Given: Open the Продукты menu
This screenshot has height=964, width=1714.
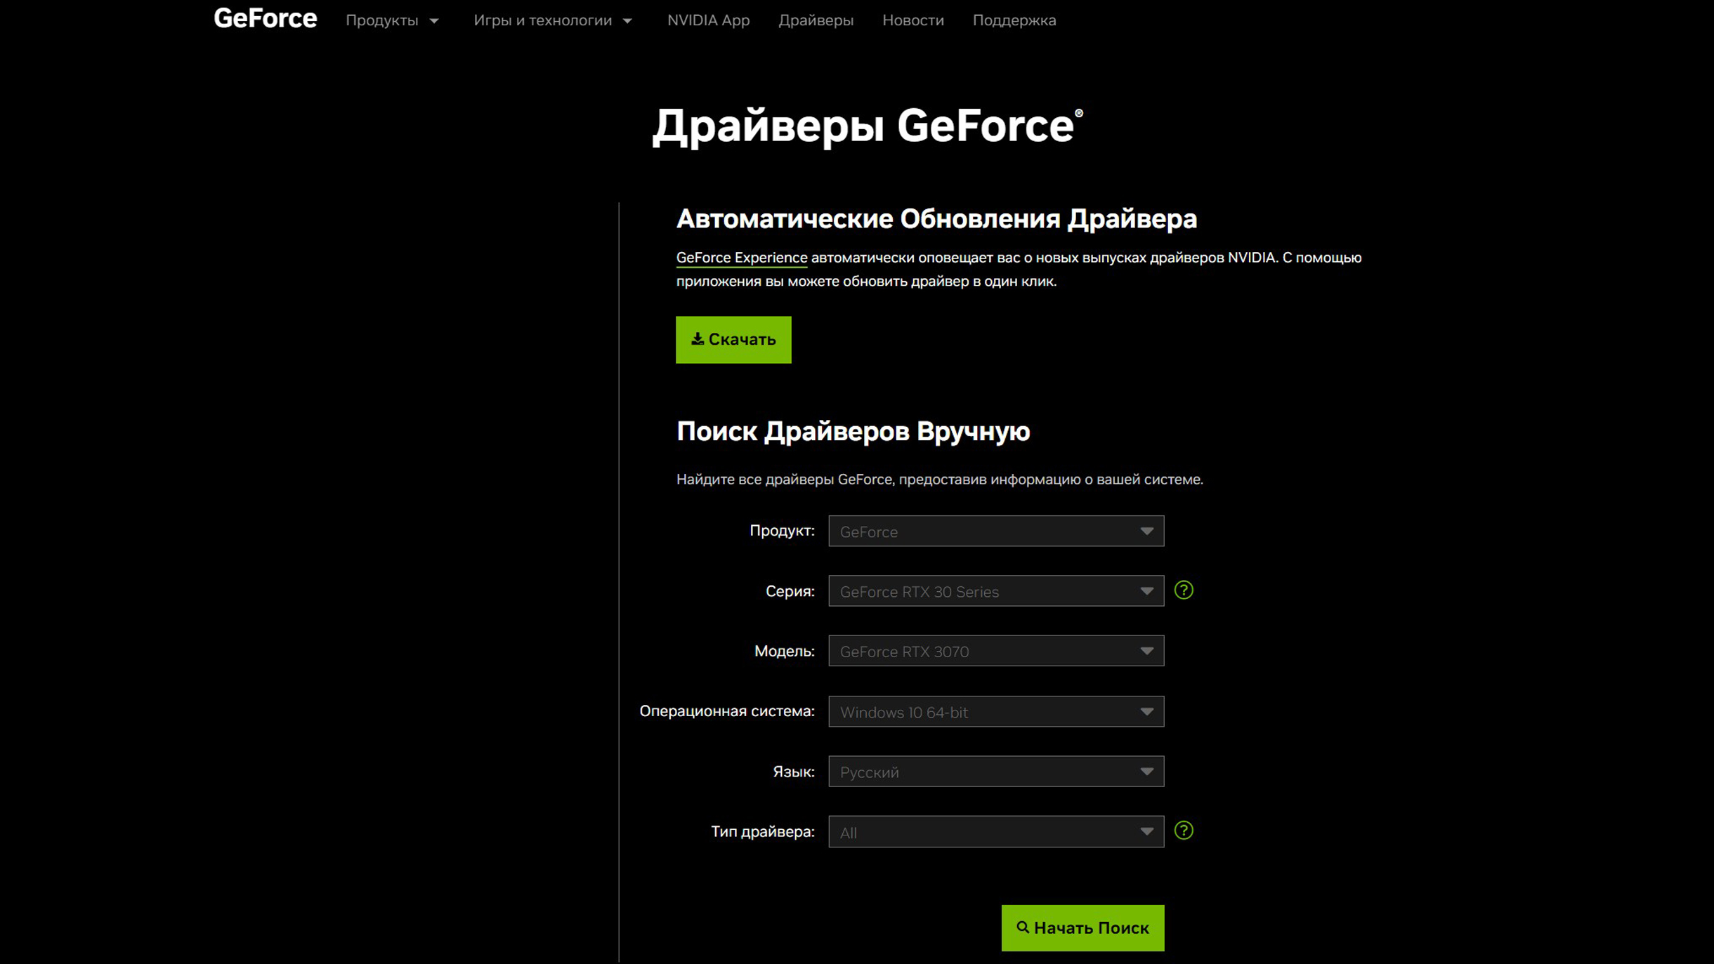Looking at the screenshot, I should point(381,20).
